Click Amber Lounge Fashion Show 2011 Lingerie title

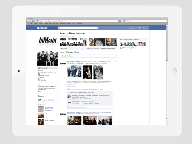click(x=89, y=81)
